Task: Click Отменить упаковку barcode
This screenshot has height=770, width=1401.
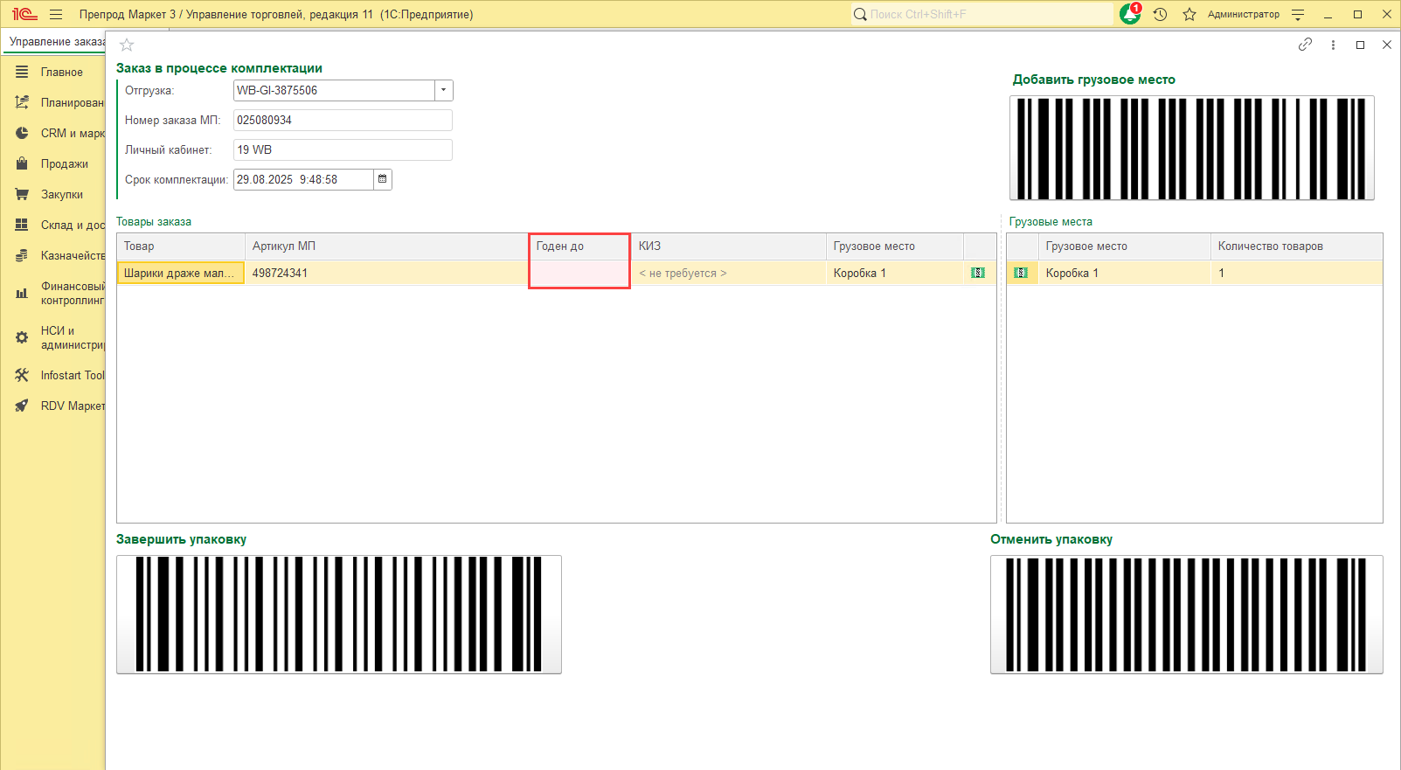Action: coord(1187,614)
